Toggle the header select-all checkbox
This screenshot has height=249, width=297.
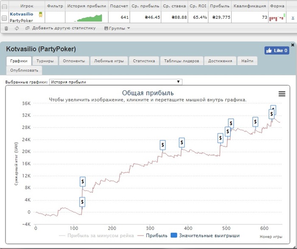[4, 7]
